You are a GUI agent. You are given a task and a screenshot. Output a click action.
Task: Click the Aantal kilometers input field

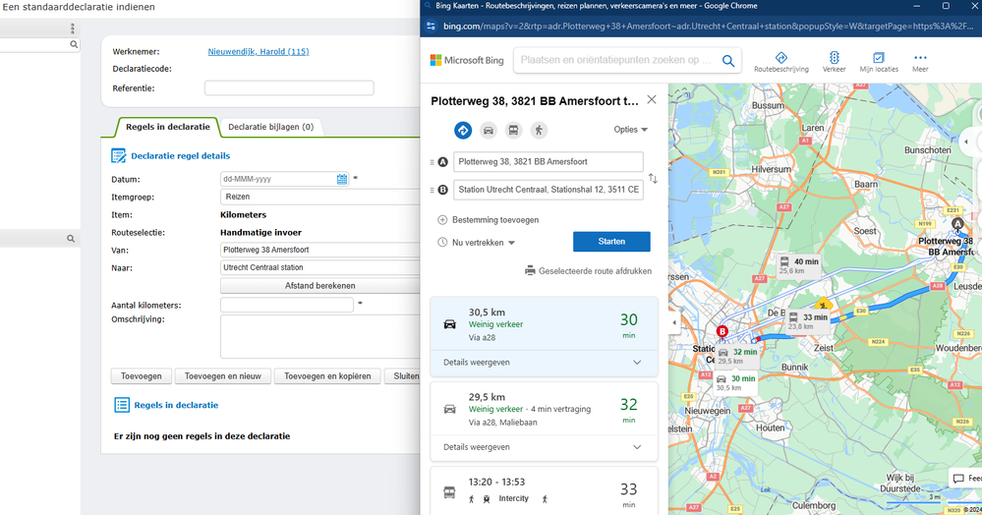pos(286,306)
